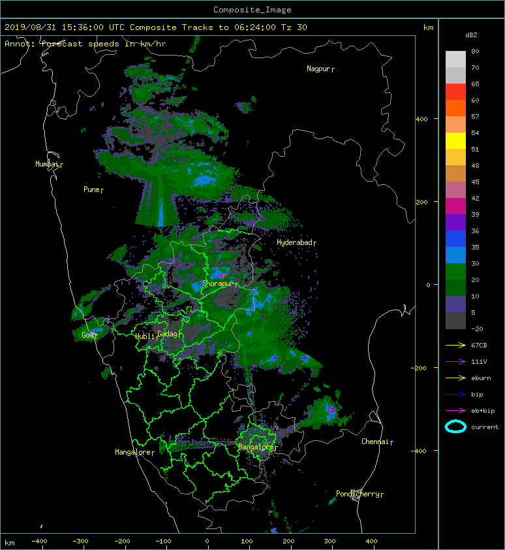This screenshot has height=550, width=505.
Task: Select the Hubli city label
Action: pos(145,336)
